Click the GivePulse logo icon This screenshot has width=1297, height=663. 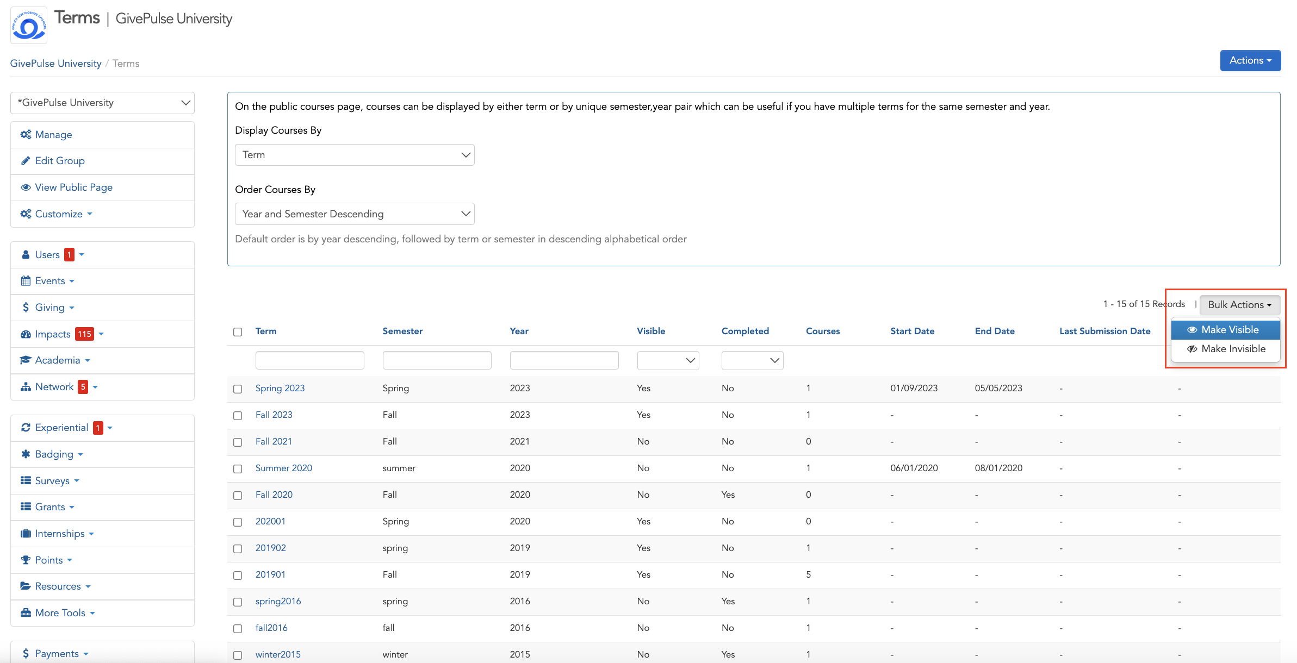[x=29, y=25]
